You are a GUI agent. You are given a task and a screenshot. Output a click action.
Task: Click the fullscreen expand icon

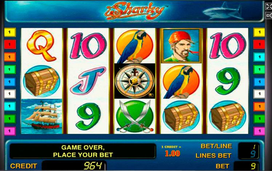269,7
